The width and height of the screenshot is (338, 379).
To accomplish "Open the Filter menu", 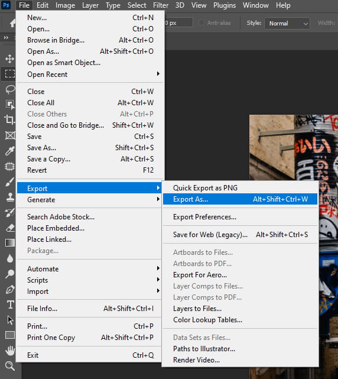I will tap(160, 5).
